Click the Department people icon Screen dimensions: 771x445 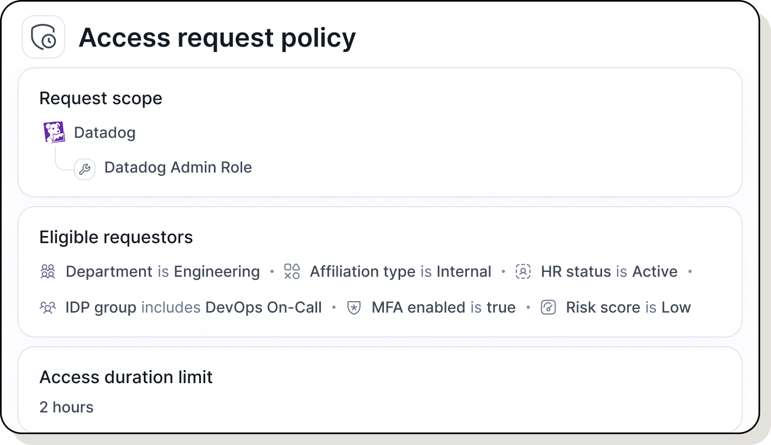47,271
